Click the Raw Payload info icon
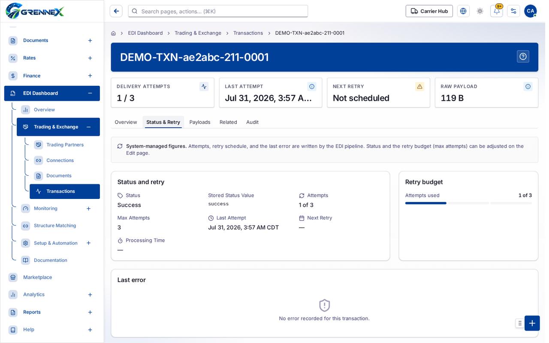The width and height of the screenshot is (549, 343). point(528,87)
